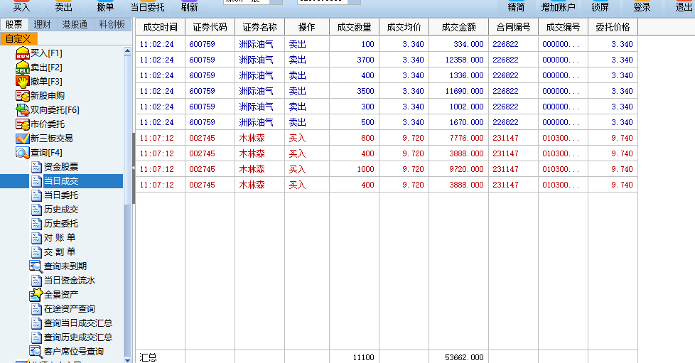Viewport: 695px width, 363px height.
Task: Click the summary total amount 53662.000
Action: pos(464,357)
